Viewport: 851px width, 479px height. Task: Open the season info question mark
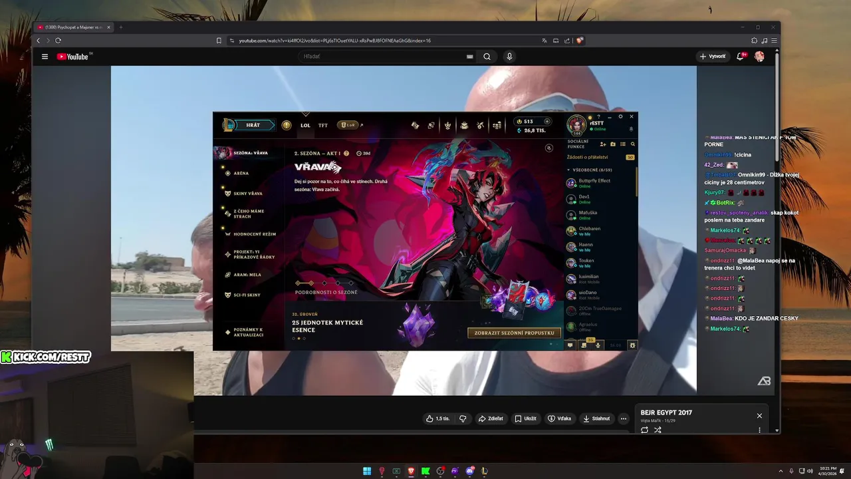click(346, 153)
